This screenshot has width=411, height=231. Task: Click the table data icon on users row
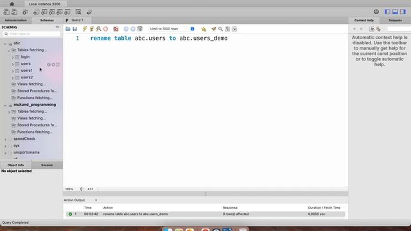point(58,64)
